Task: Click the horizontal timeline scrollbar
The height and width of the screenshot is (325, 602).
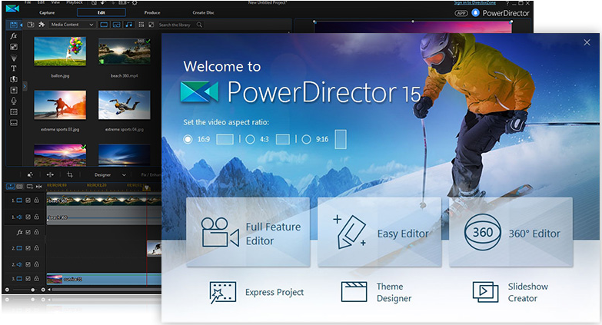Action: pos(105,290)
